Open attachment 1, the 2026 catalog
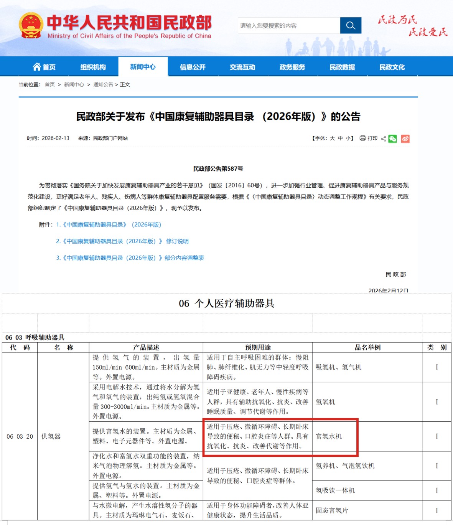This screenshot has width=453, height=525. pos(109,225)
